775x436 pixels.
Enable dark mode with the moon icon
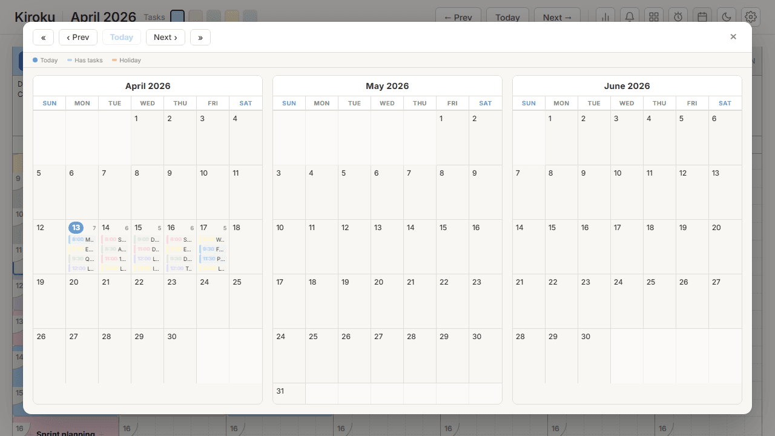(x=726, y=16)
